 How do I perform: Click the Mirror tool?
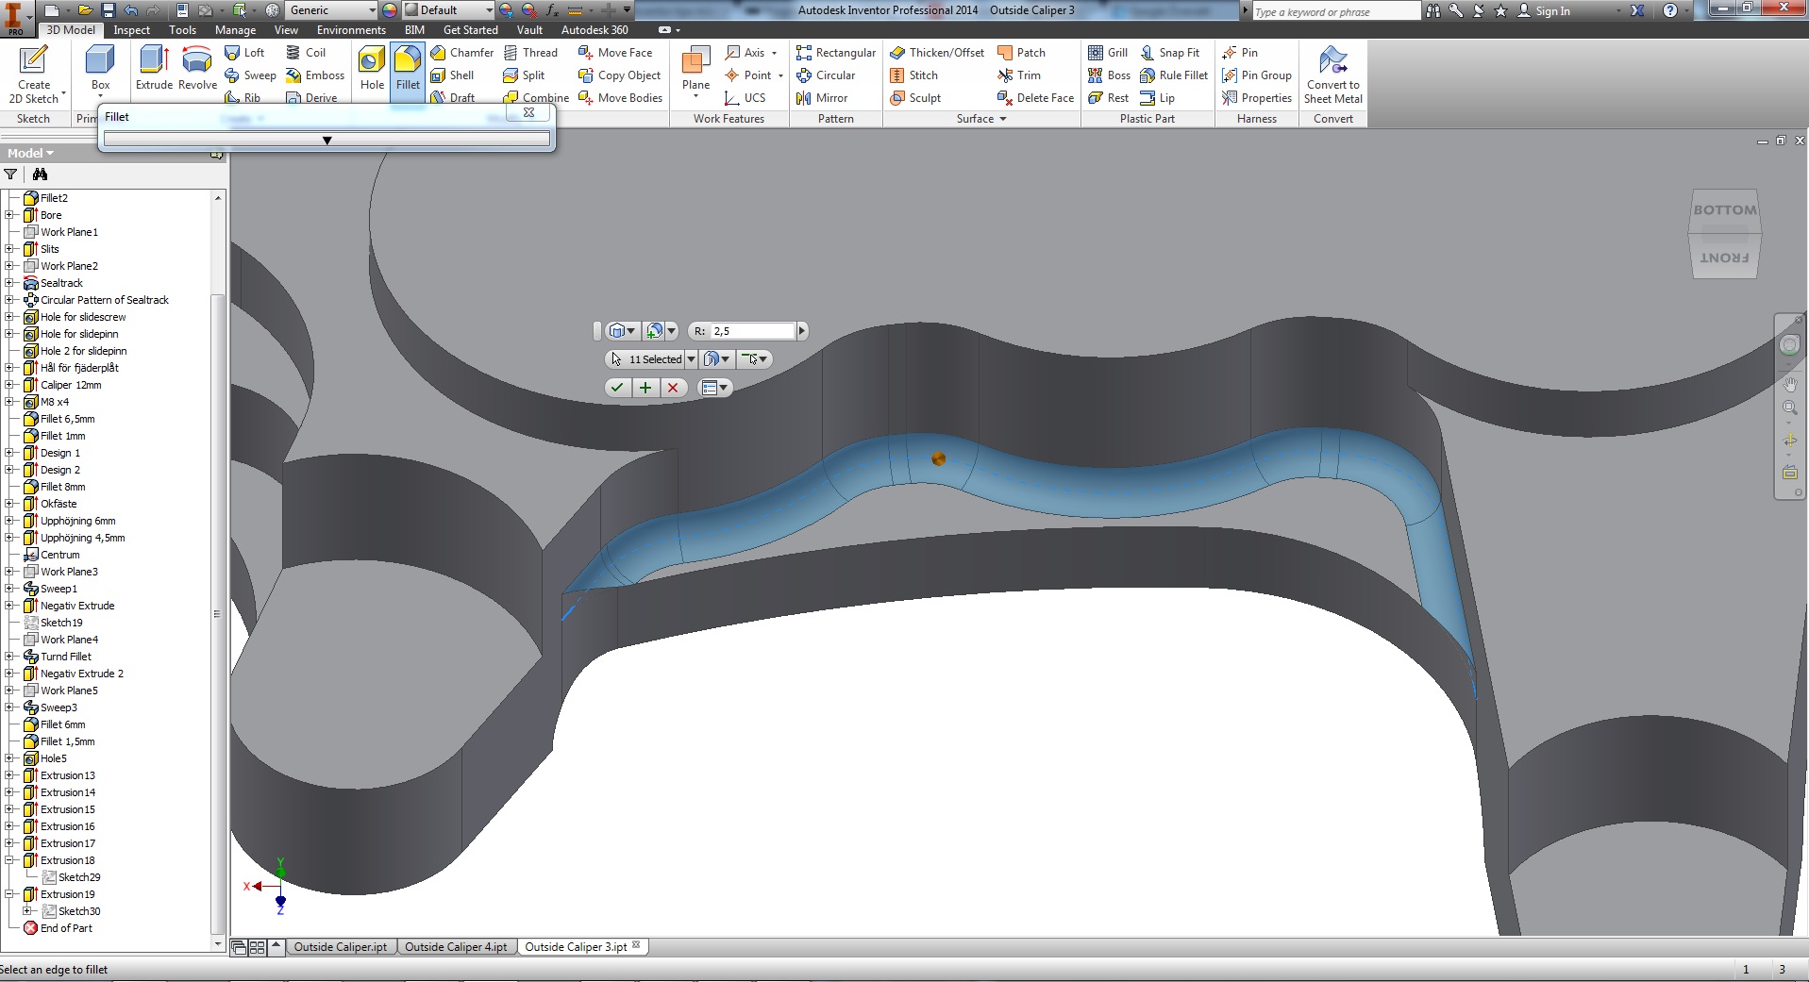click(x=822, y=98)
